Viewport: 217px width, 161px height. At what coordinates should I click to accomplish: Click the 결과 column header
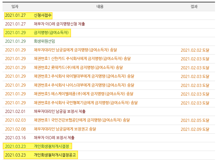click(x=194, y=6)
